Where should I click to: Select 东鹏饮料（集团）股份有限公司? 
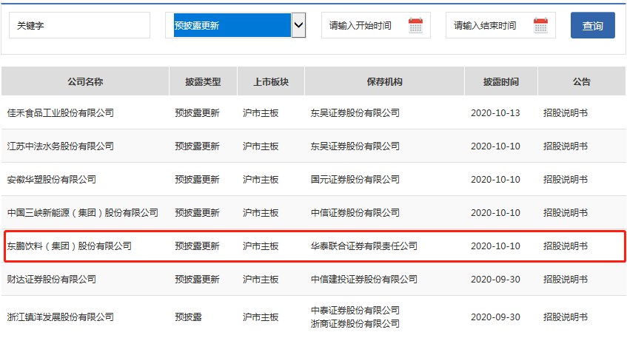pyautogui.click(x=69, y=246)
